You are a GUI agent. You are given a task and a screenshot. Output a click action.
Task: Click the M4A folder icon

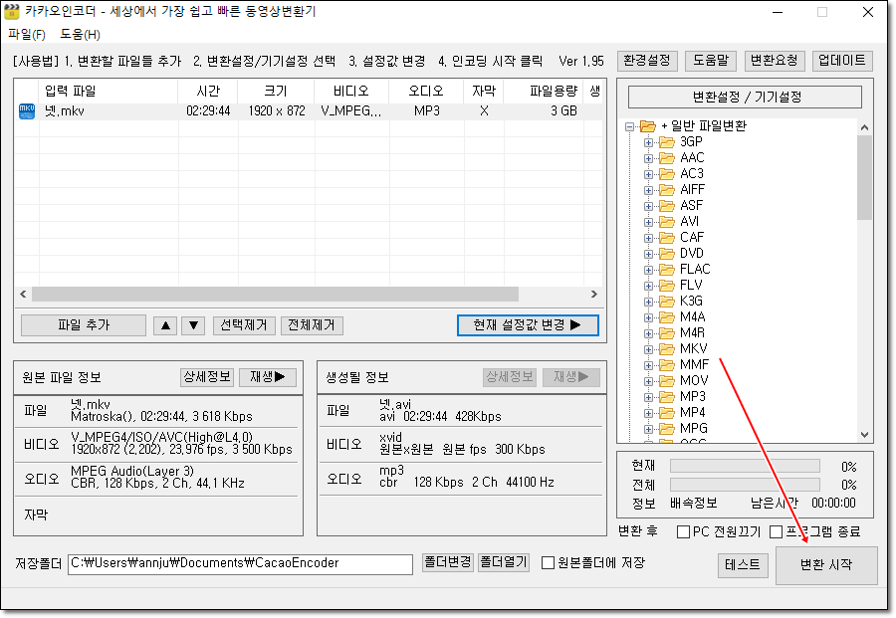pos(666,317)
